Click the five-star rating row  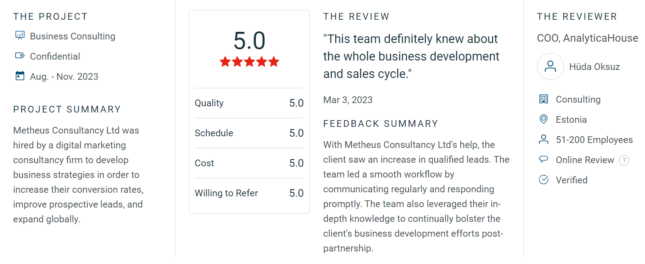249,61
